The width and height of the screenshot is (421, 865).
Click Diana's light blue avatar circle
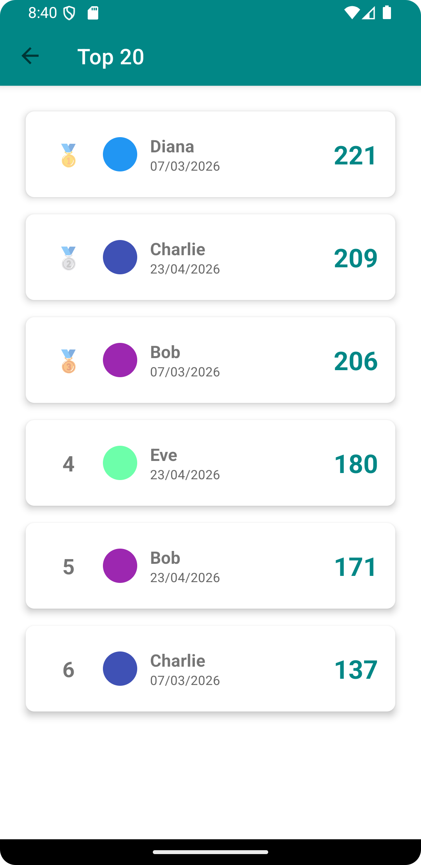(120, 154)
